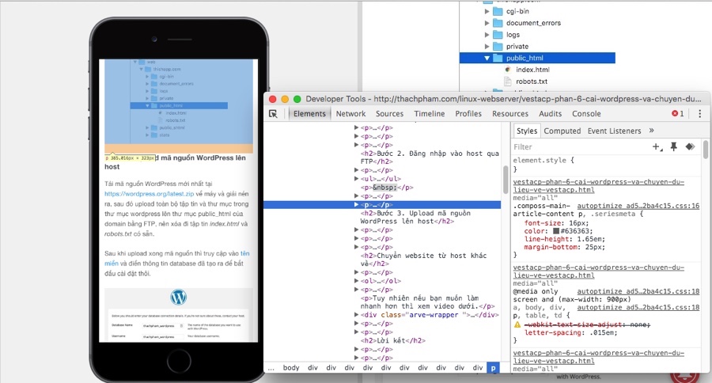Expand the document_errors folder
Image resolution: width=712 pixels, height=383 pixels.
pos(487,23)
